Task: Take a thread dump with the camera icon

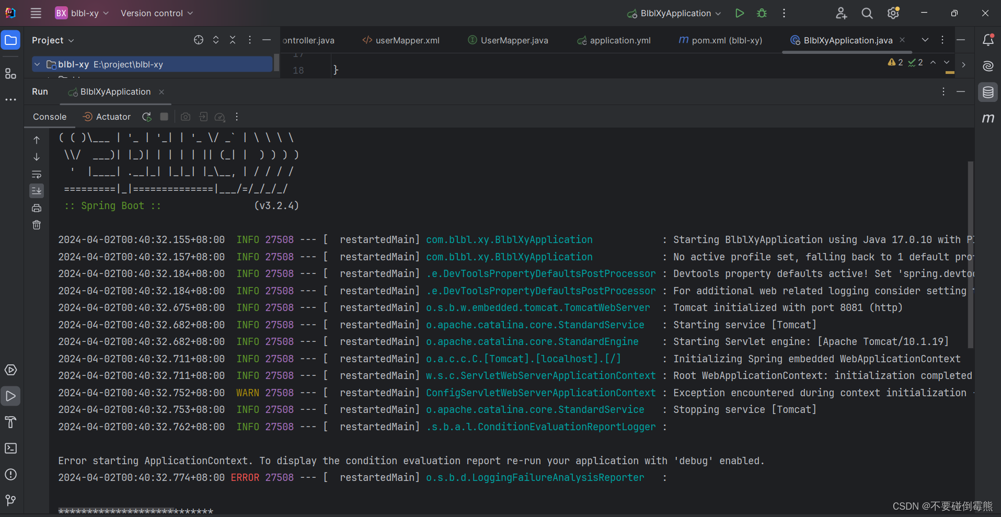Action: pos(186,117)
